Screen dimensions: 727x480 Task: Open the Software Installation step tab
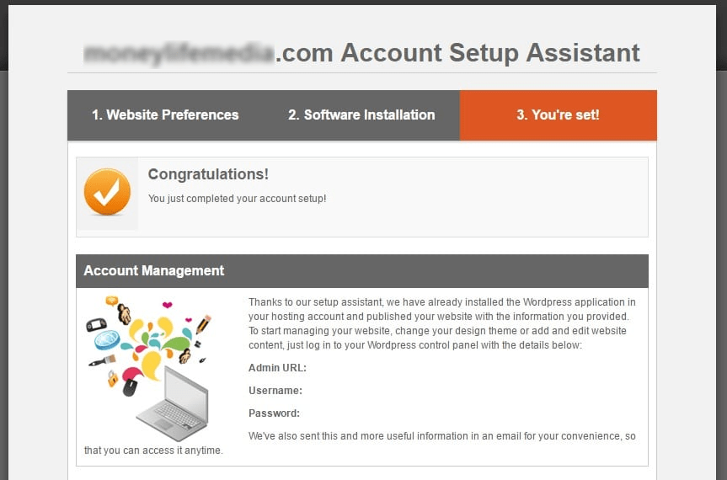[361, 115]
